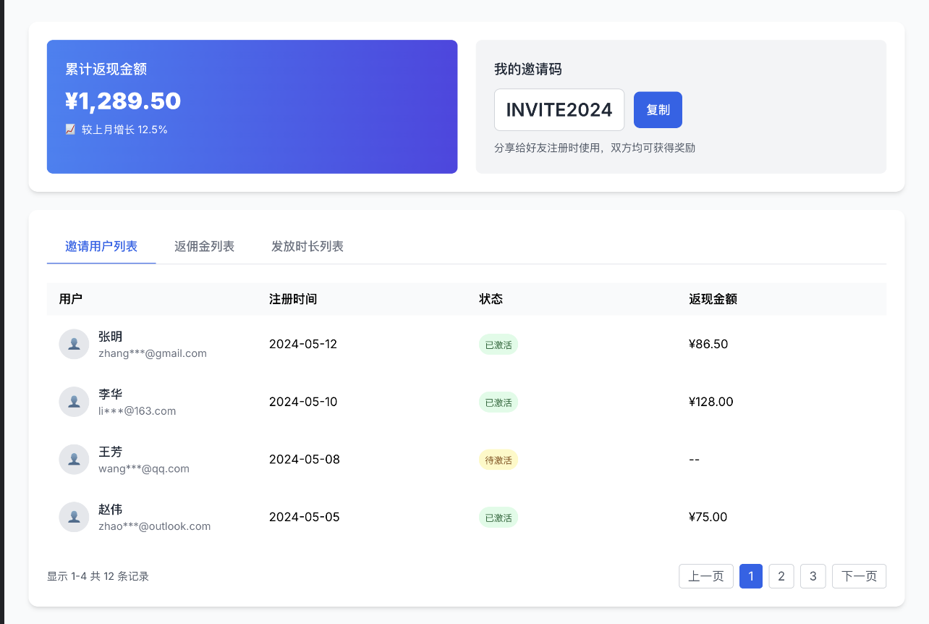Click the 上一页 pagination button
The height and width of the screenshot is (624, 929).
705,576
